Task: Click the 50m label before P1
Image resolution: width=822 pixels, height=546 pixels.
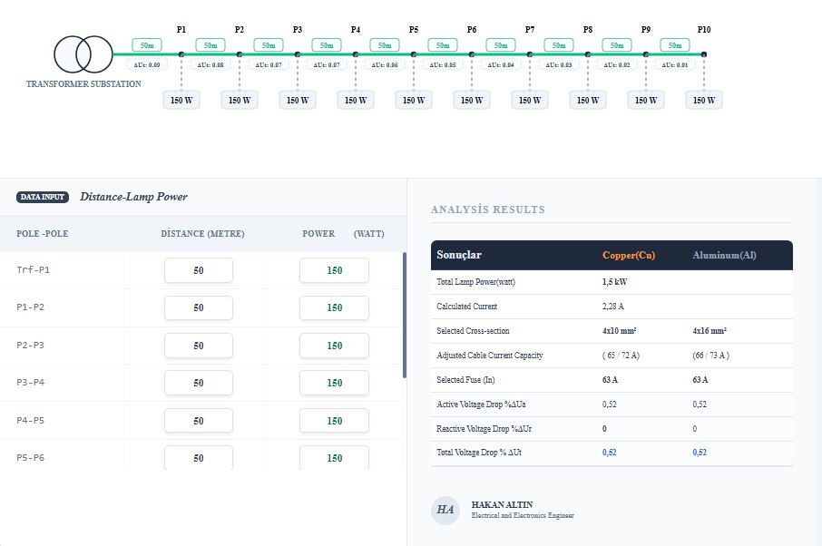Action: point(146,44)
